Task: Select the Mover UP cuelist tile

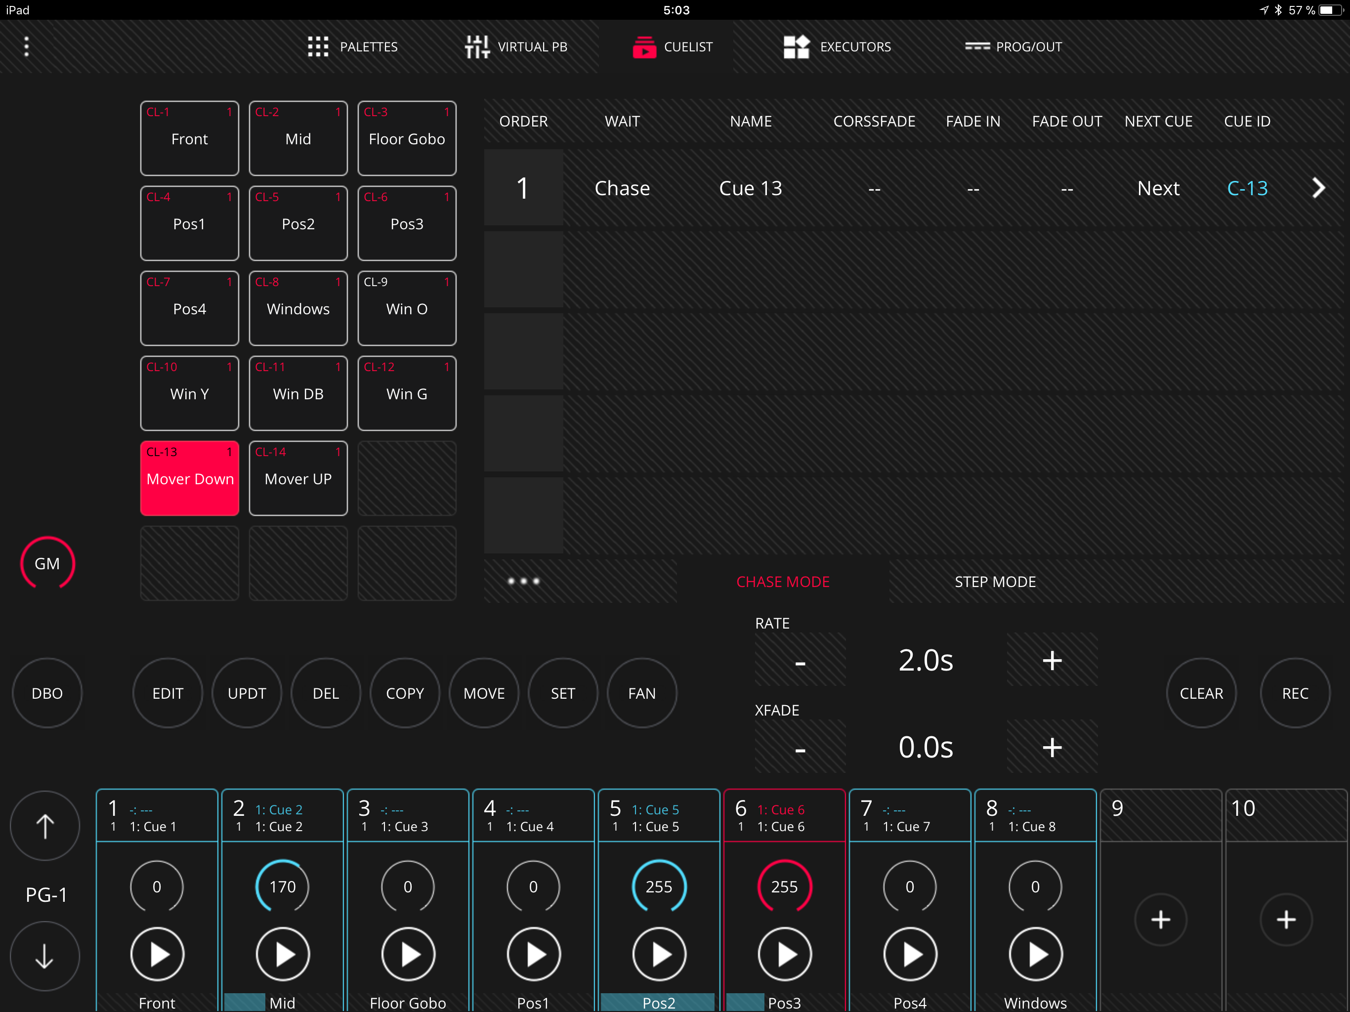Action: click(x=298, y=478)
